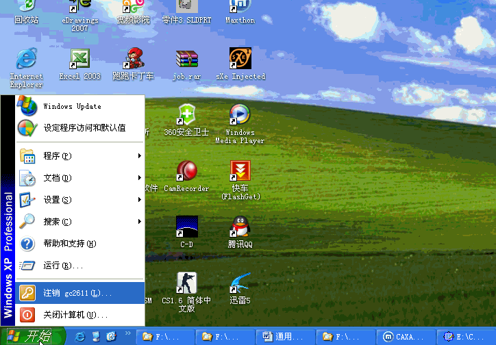Select 注销 gc2611(L)... menu entry
Image resolution: width=496 pixels, height=345 pixels.
click(80, 293)
